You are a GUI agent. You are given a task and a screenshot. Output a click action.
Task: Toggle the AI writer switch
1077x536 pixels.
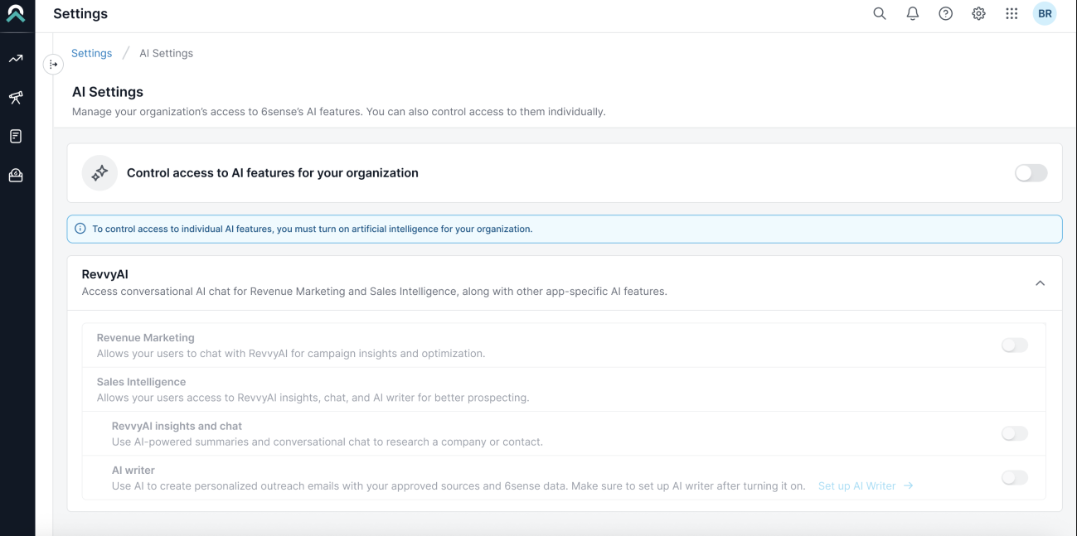pos(1014,478)
